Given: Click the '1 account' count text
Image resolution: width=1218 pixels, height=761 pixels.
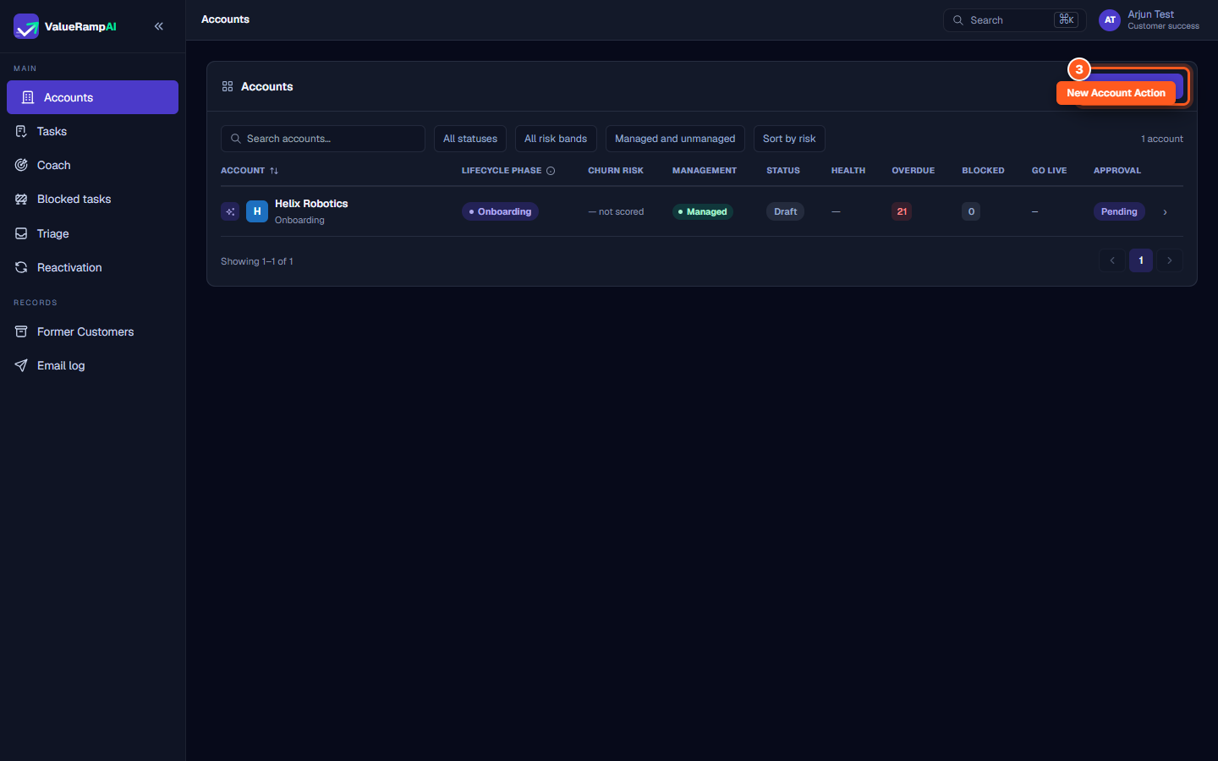Looking at the screenshot, I should click(x=1162, y=139).
